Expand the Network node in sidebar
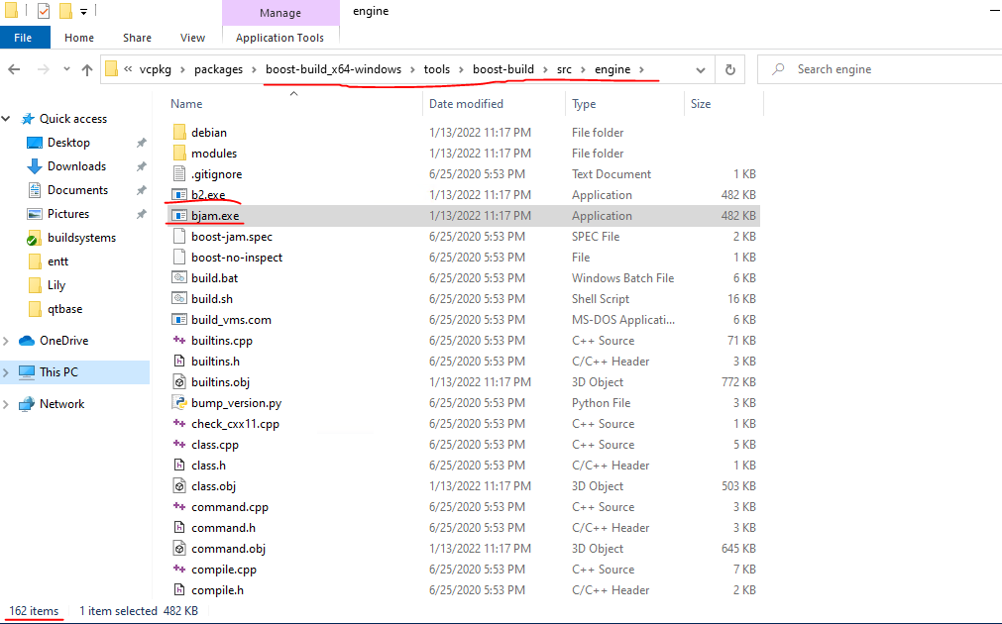 coord(6,403)
